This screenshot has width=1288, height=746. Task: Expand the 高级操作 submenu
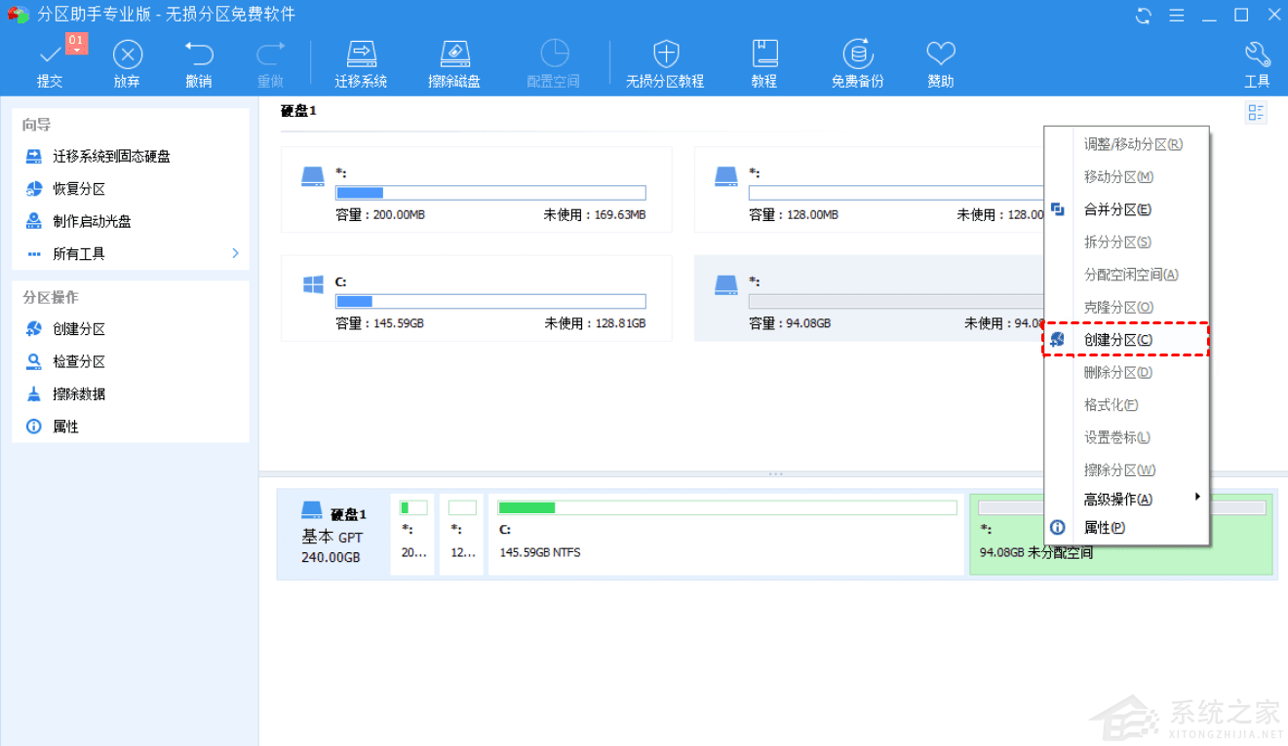click(x=1196, y=498)
